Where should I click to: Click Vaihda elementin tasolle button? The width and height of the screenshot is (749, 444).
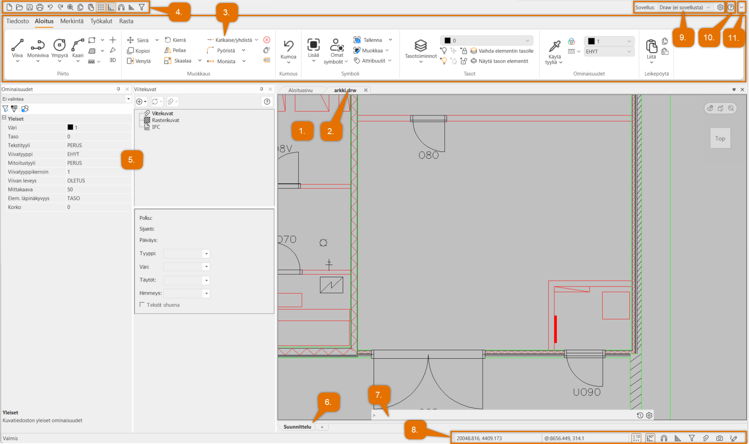[502, 51]
